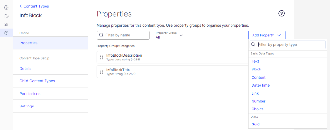Image resolution: width=330 pixels, height=130 pixels.
Task: Select the settings gear sidebar icon
Action: [6, 33]
